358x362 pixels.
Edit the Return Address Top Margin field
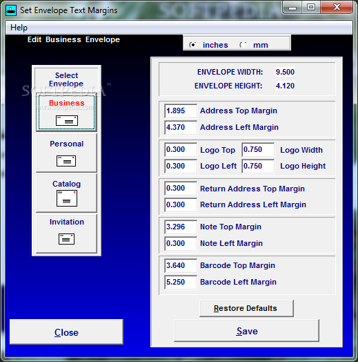pyautogui.click(x=181, y=188)
